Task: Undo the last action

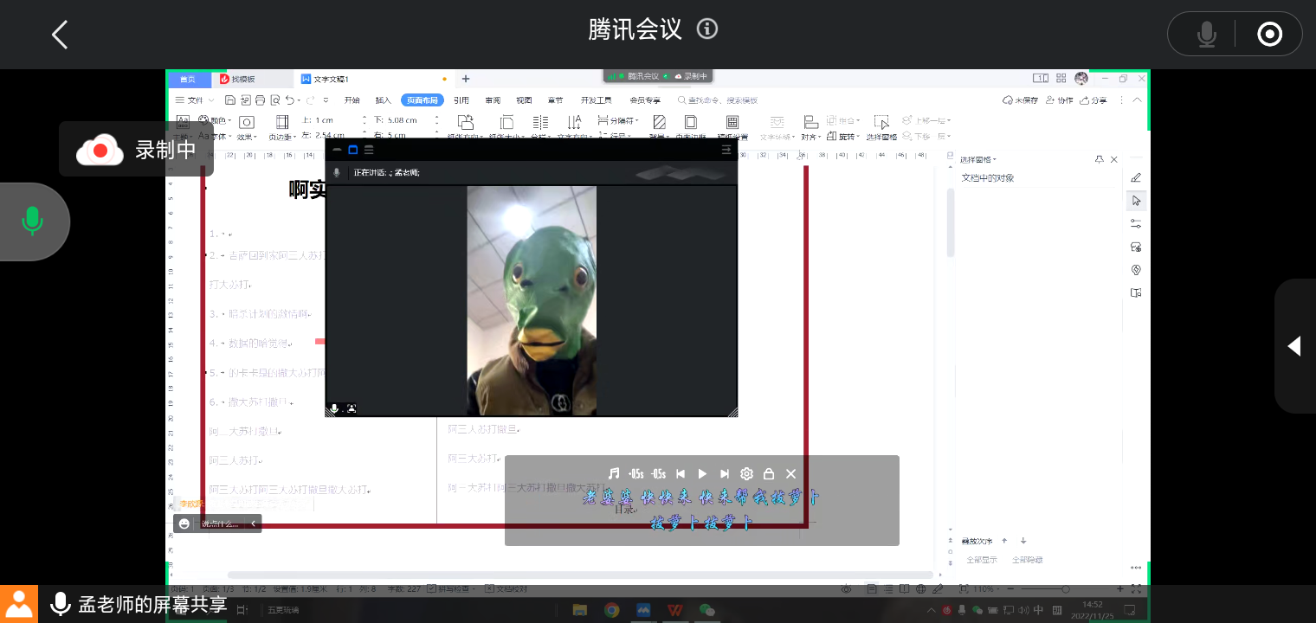Action: tap(289, 100)
